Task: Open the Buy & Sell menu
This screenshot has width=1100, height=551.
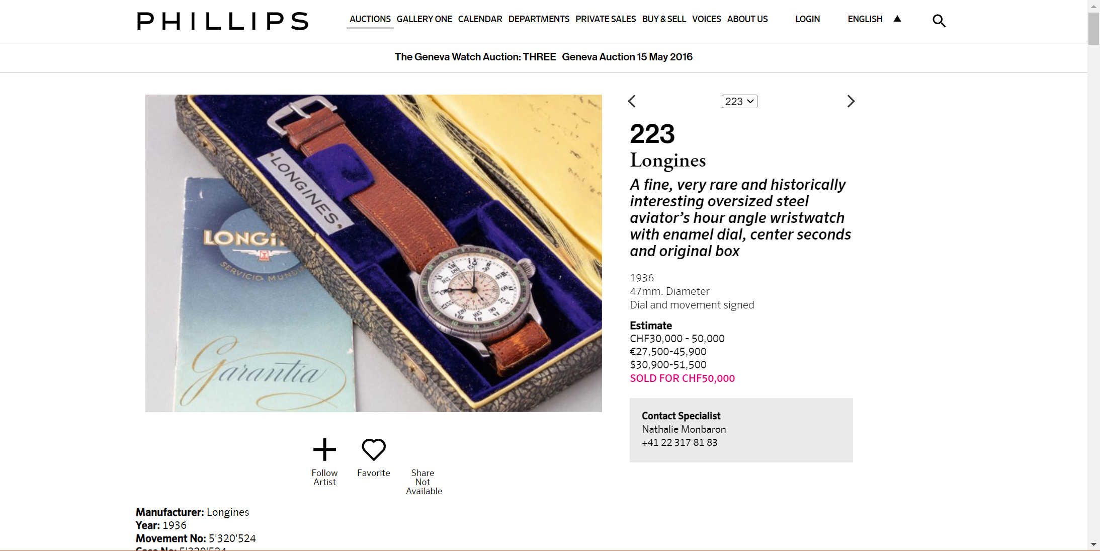Action: pyautogui.click(x=664, y=19)
